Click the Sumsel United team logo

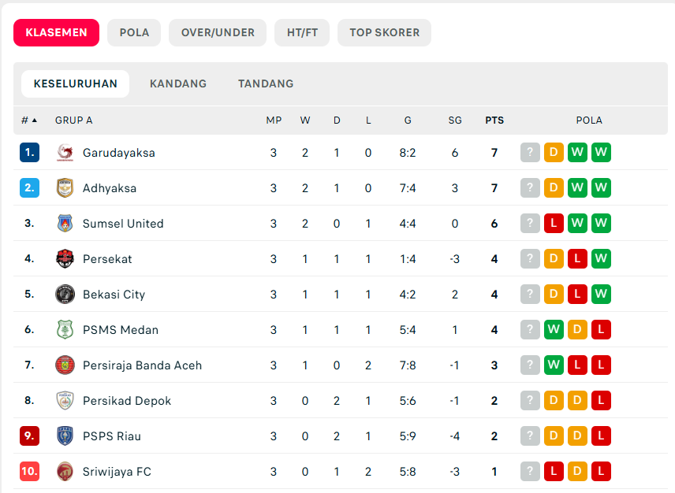pyautogui.click(x=65, y=224)
